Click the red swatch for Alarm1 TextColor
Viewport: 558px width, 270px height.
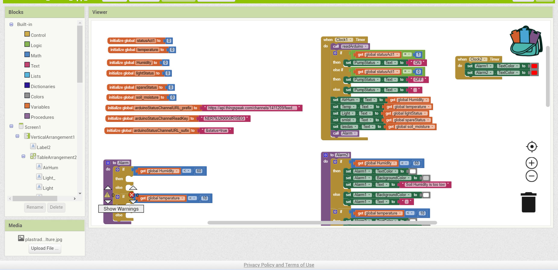(x=534, y=66)
